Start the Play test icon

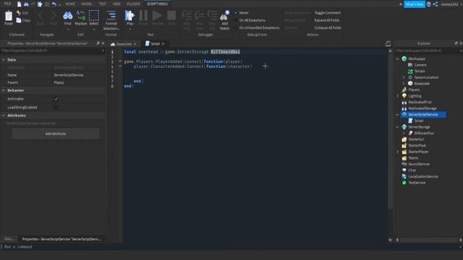click(129, 15)
